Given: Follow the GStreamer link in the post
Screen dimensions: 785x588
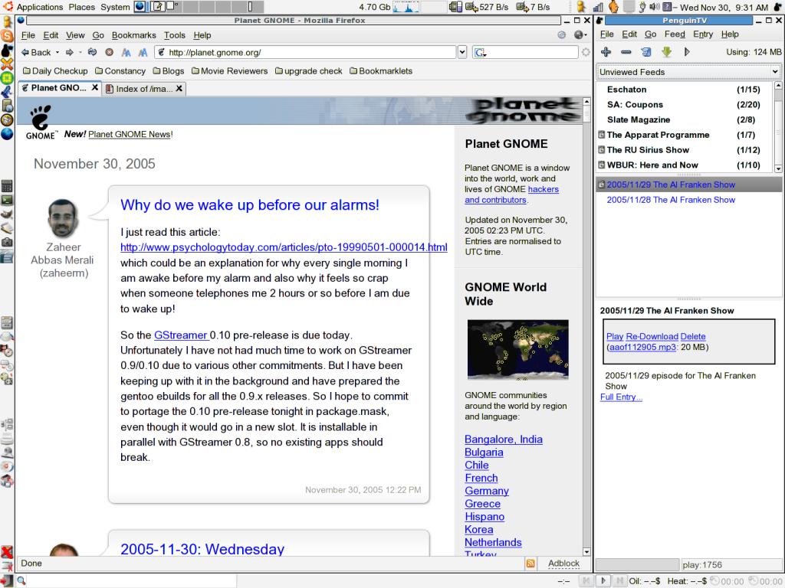Looking at the screenshot, I should (x=181, y=335).
